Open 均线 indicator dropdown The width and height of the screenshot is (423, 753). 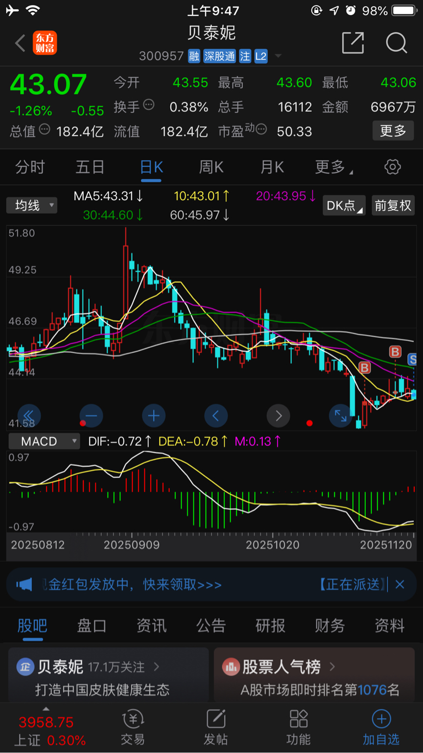click(x=32, y=206)
